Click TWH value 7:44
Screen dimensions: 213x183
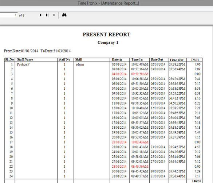tap(197, 132)
